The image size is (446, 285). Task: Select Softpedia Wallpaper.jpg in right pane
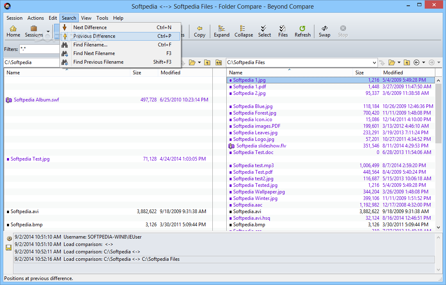tap(331, 192)
